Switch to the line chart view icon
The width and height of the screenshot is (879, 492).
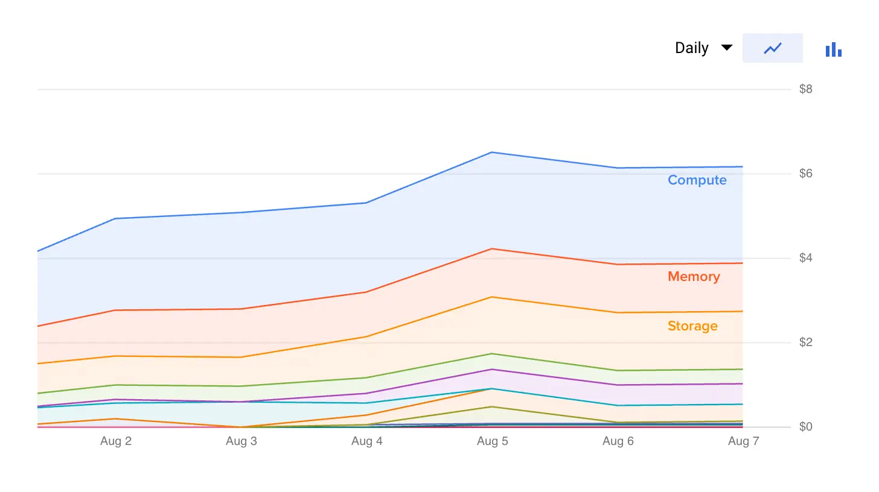(773, 48)
